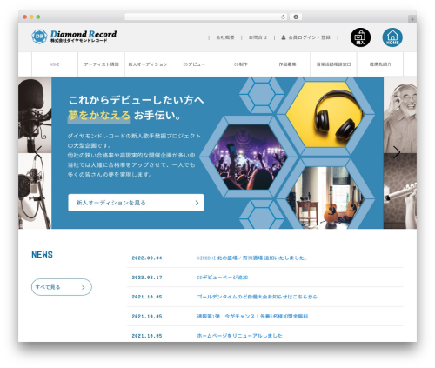Open the CDデビューページ追加 news link

point(223,278)
